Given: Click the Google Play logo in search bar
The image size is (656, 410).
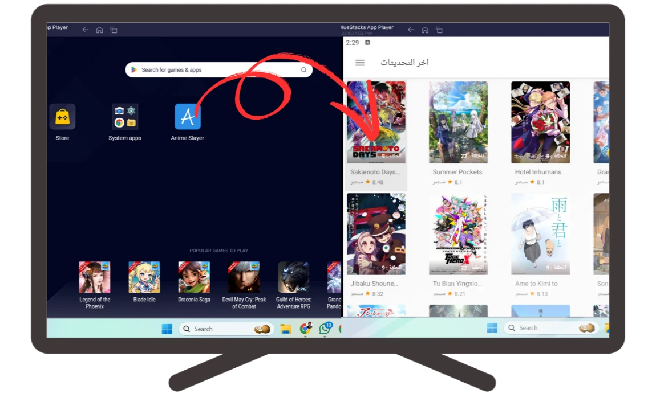Looking at the screenshot, I should pyautogui.click(x=134, y=69).
